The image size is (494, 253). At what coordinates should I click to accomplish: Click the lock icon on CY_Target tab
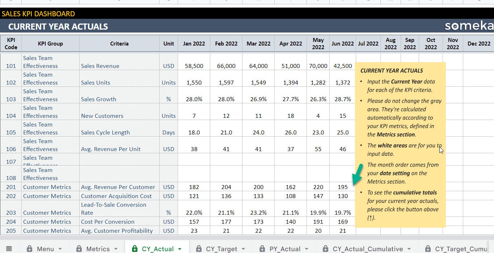[x=199, y=249]
